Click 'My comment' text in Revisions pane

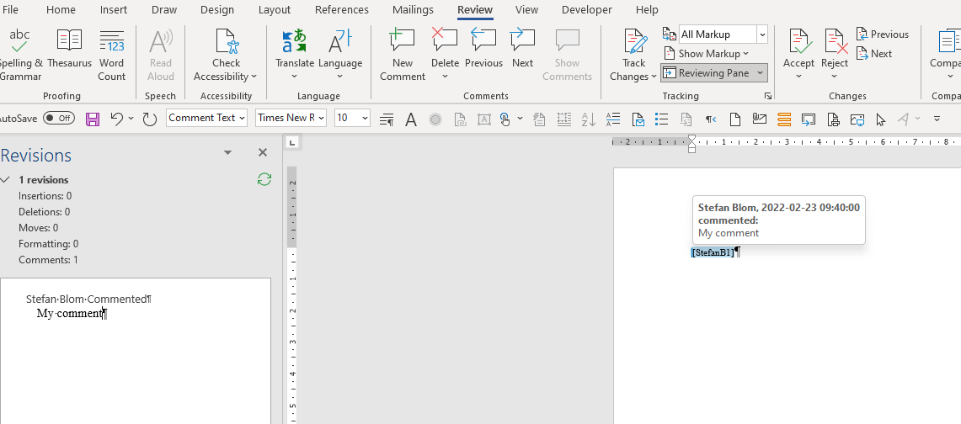click(70, 313)
